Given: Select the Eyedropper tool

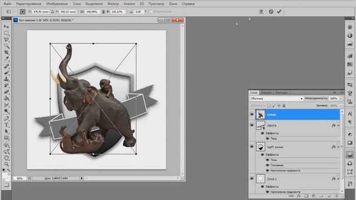Looking at the screenshot, I should [x=6, y=59].
